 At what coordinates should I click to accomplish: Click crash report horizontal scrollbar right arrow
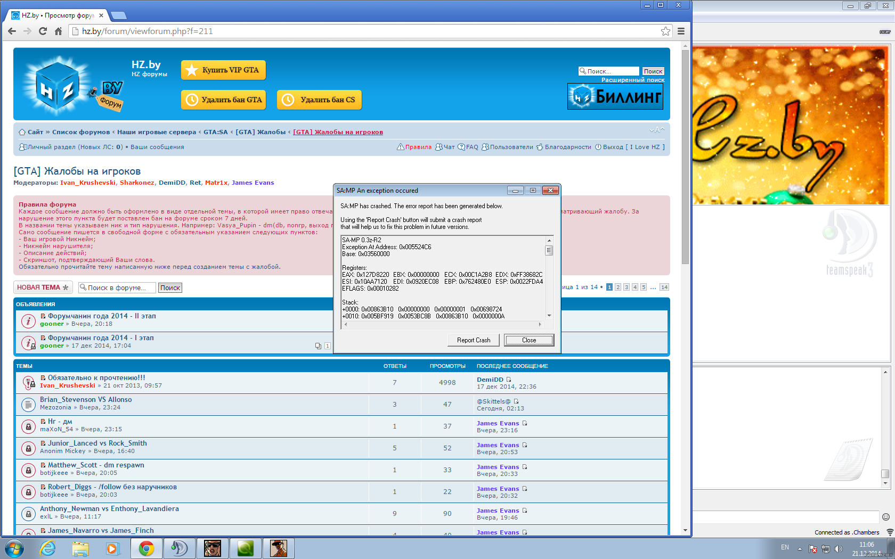point(540,324)
